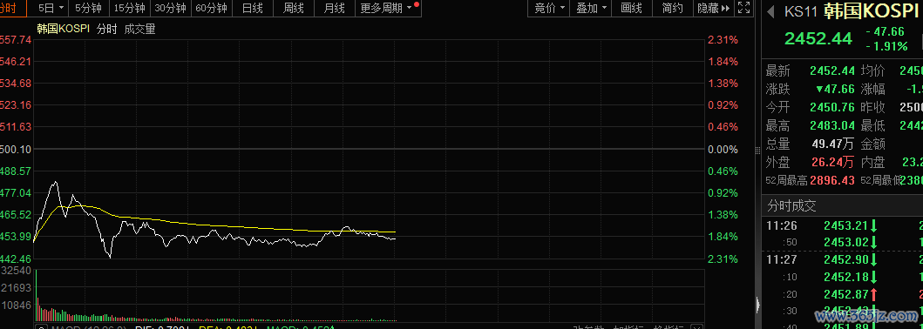Select the 5分钟 interval tab
This screenshot has width=923, height=329.
tap(88, 8)
